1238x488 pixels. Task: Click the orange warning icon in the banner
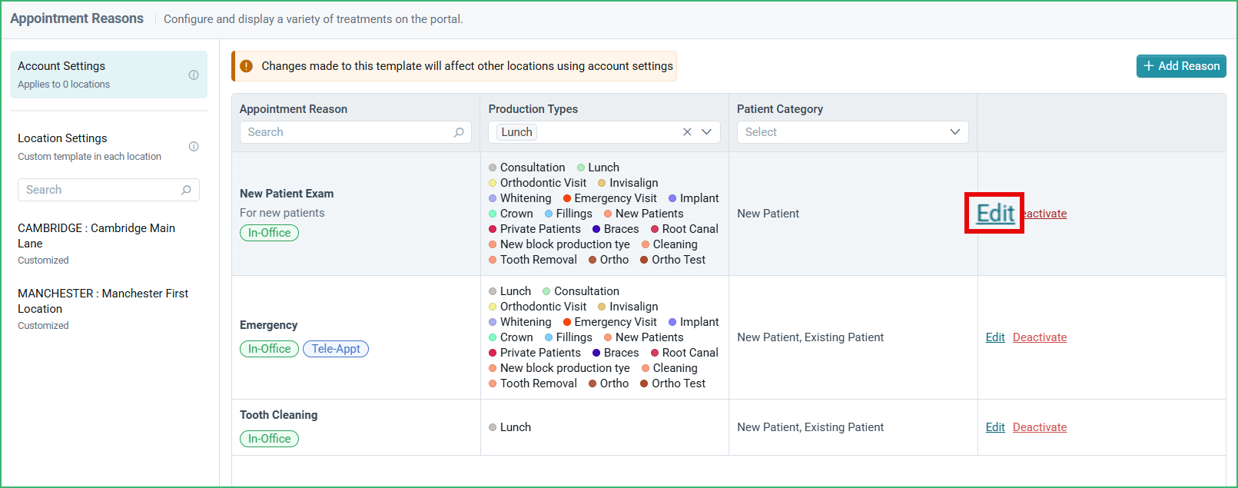tap(246, 66)
